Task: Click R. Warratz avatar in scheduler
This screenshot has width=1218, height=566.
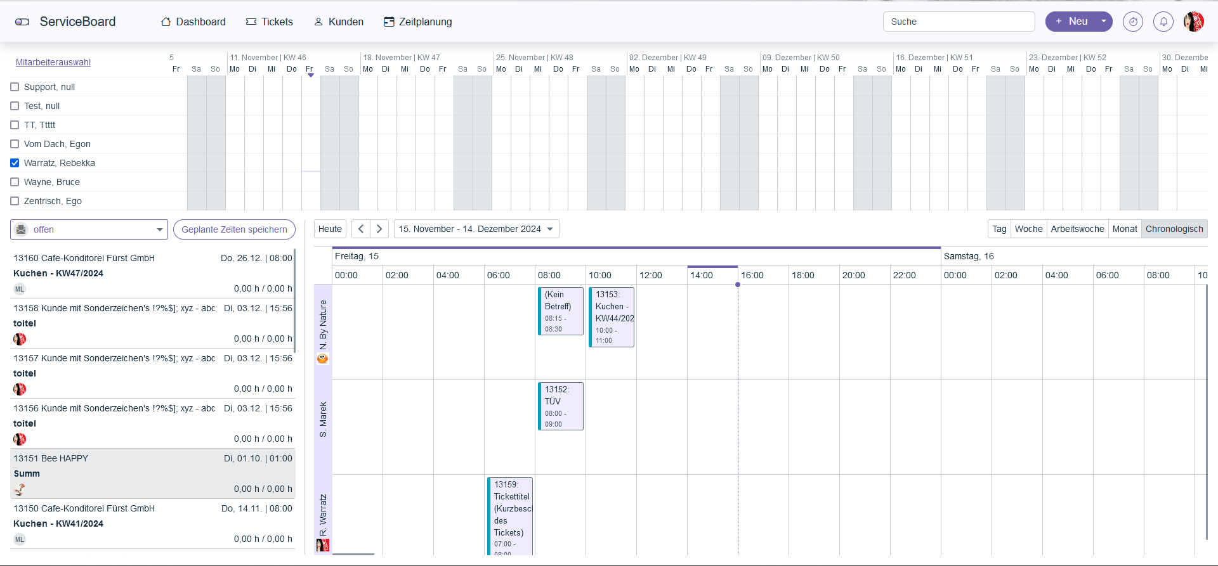Action: pyautogui.click(x=323, y=545)
